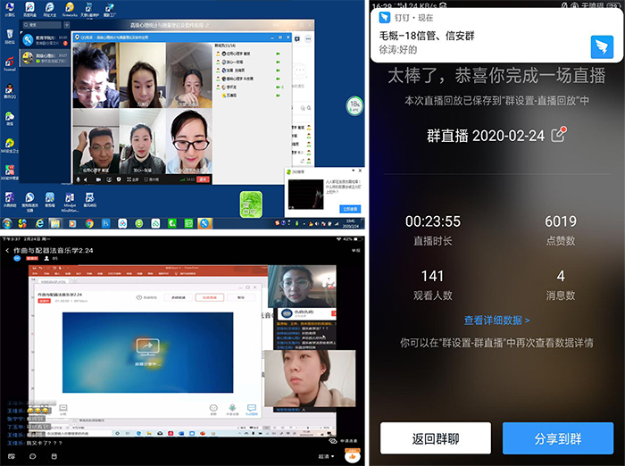
Task: Click the 立即查看 button in 360 popup
Action: click(x=350, y=209)
